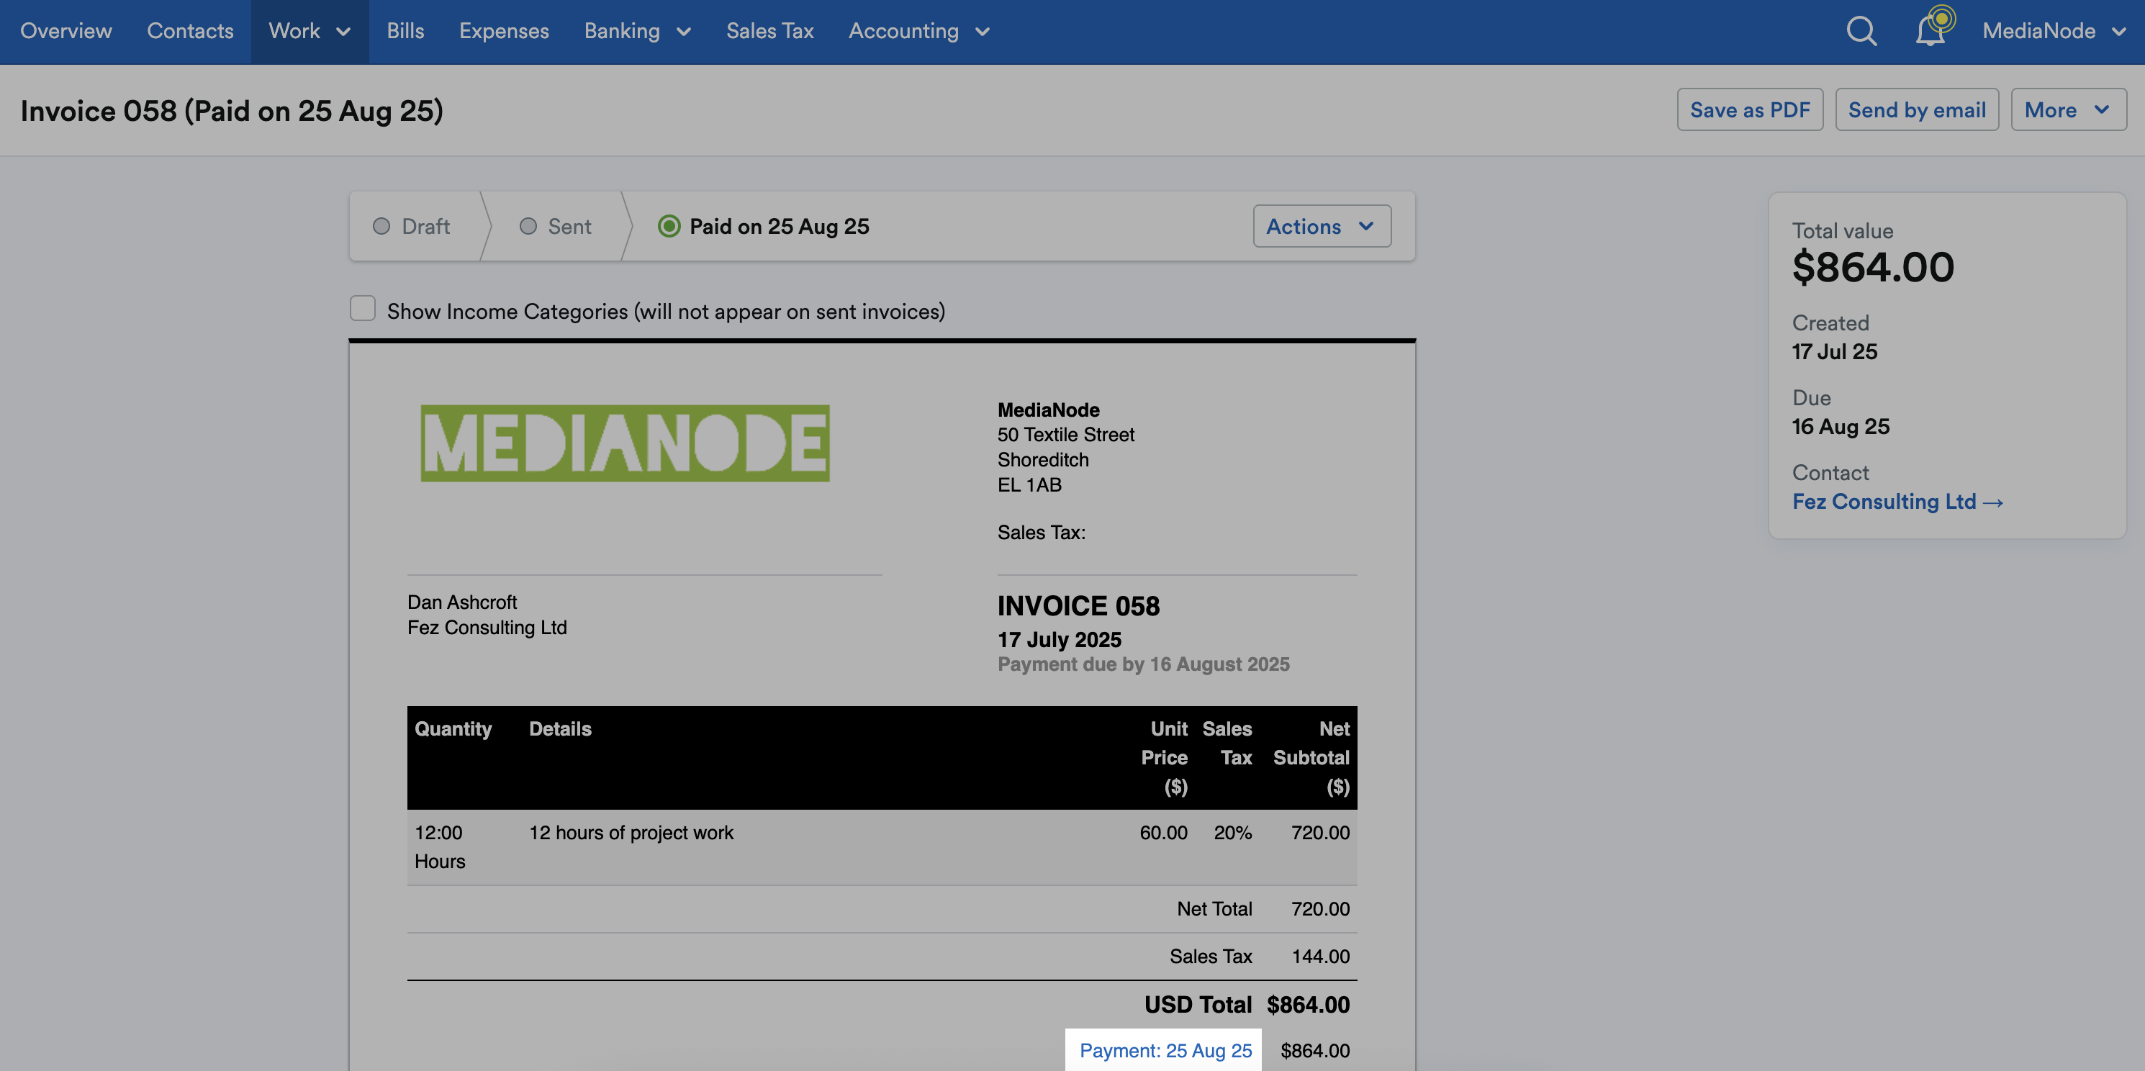Click Save as PDF button
This screenshot has width=2145, height=1071.
click(x=1750, y=110)
